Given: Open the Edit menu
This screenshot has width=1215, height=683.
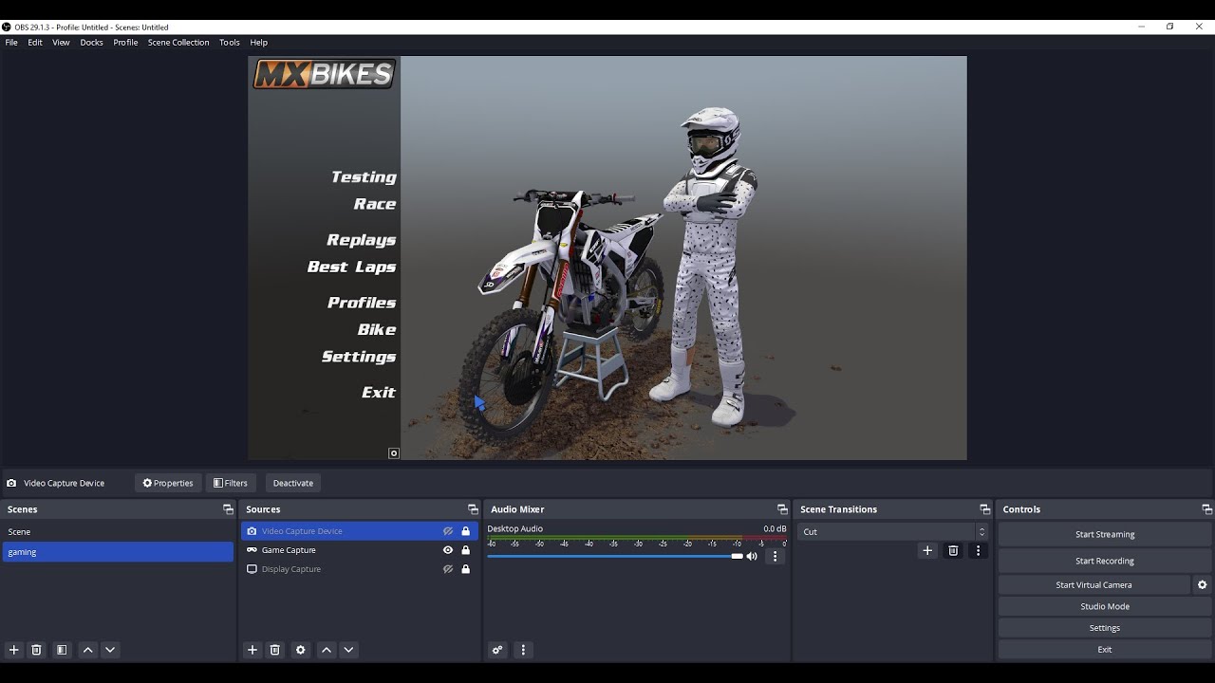Looking at the screenshot, I should tap(35, 43).
